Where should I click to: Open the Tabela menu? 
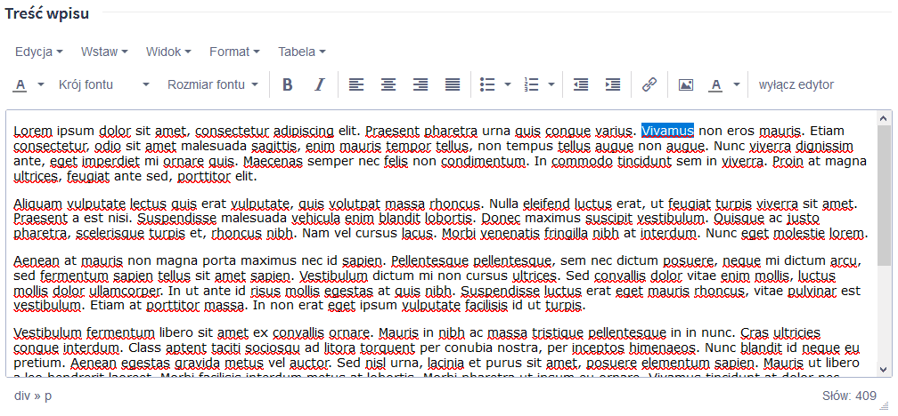pyautogui.click(x=300, y=52)
